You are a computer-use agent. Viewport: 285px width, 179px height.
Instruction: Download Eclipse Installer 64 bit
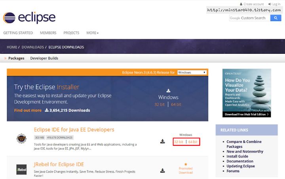coord(176,105)
